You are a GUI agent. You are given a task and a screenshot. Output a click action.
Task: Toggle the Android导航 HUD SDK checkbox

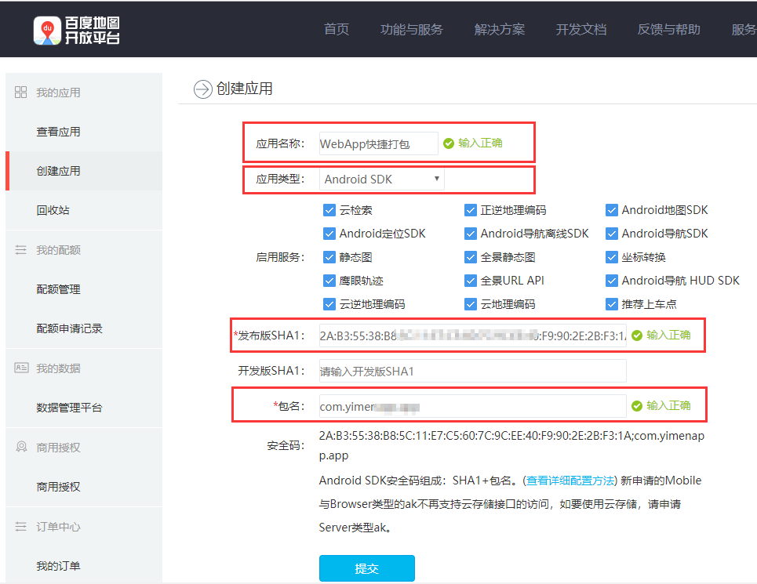click(x=612, y=281)
